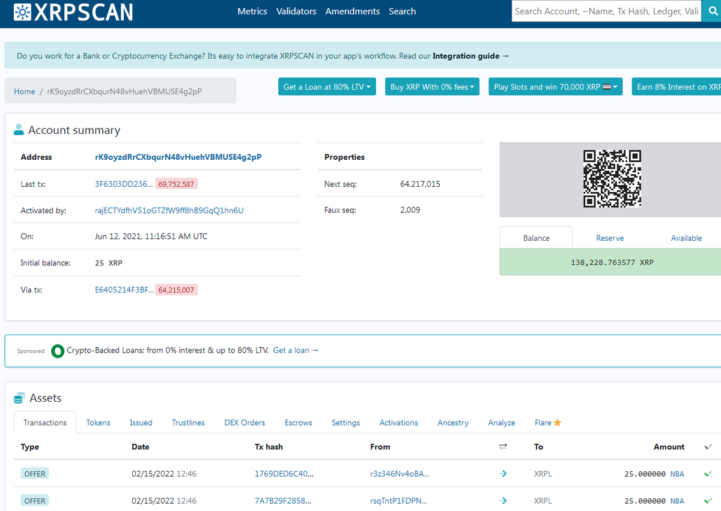Open the Validators menu
This screenshot has width=721, height=511.
tap(296, 11)
